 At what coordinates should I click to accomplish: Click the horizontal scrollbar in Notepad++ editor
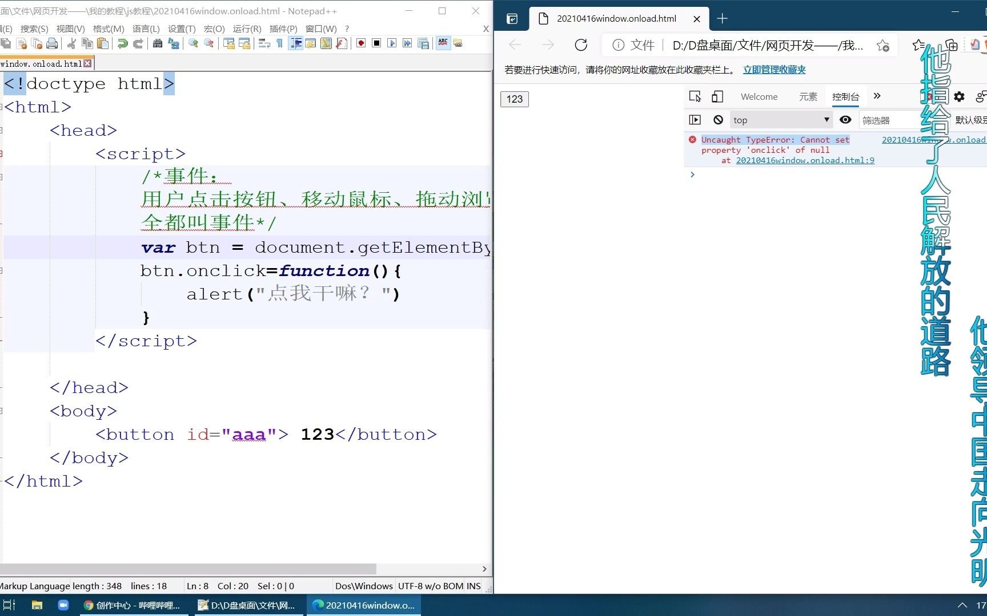click(x=188, y=569)
